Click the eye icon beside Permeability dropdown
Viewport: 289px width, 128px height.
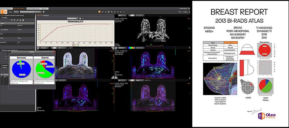[83, 18]
